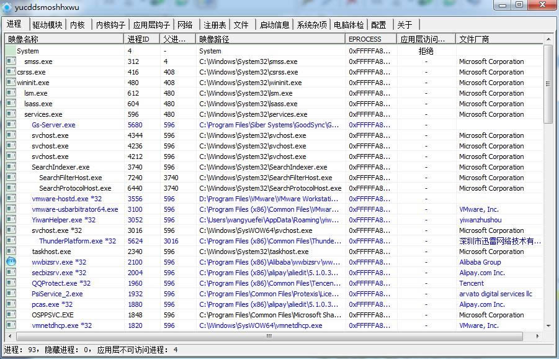Click the PsiService_2.exe row icon
This screenshot has width=559, height=359.
pos(11,293)
